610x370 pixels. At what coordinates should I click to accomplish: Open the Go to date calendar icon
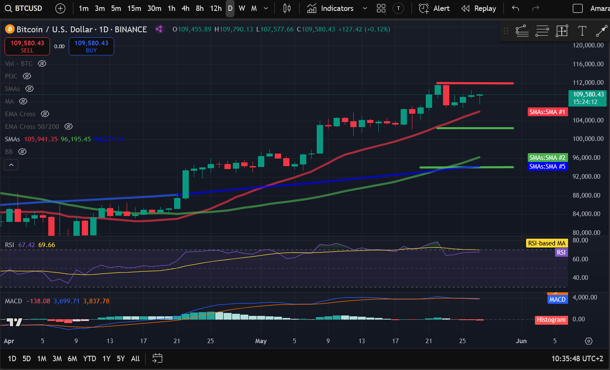(157, 358)
